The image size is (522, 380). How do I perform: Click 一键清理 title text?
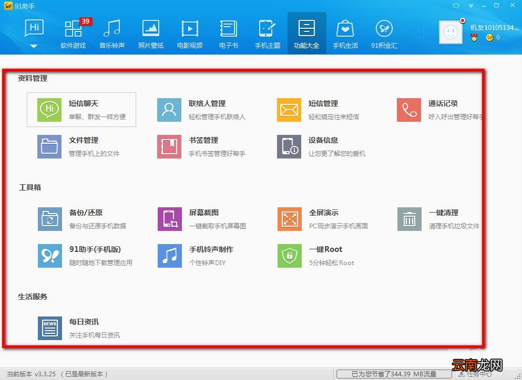point(444,213)
